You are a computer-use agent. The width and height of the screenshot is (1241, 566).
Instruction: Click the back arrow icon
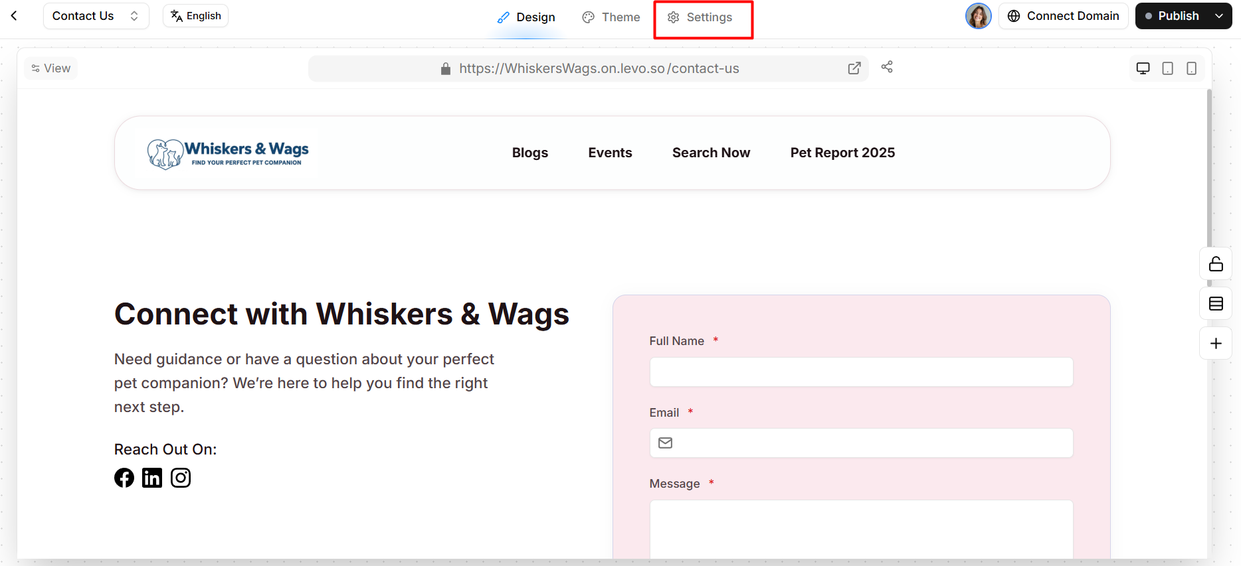tap(14, 16)
